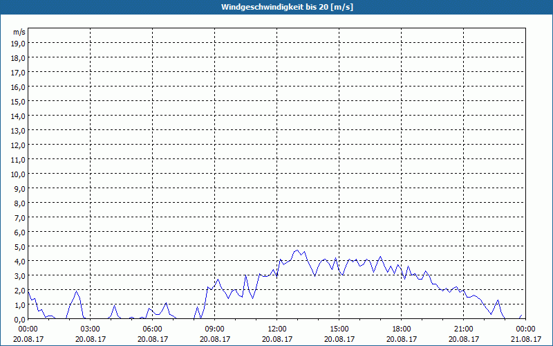Click the 6,0 y-axis label

click(21, 233)
